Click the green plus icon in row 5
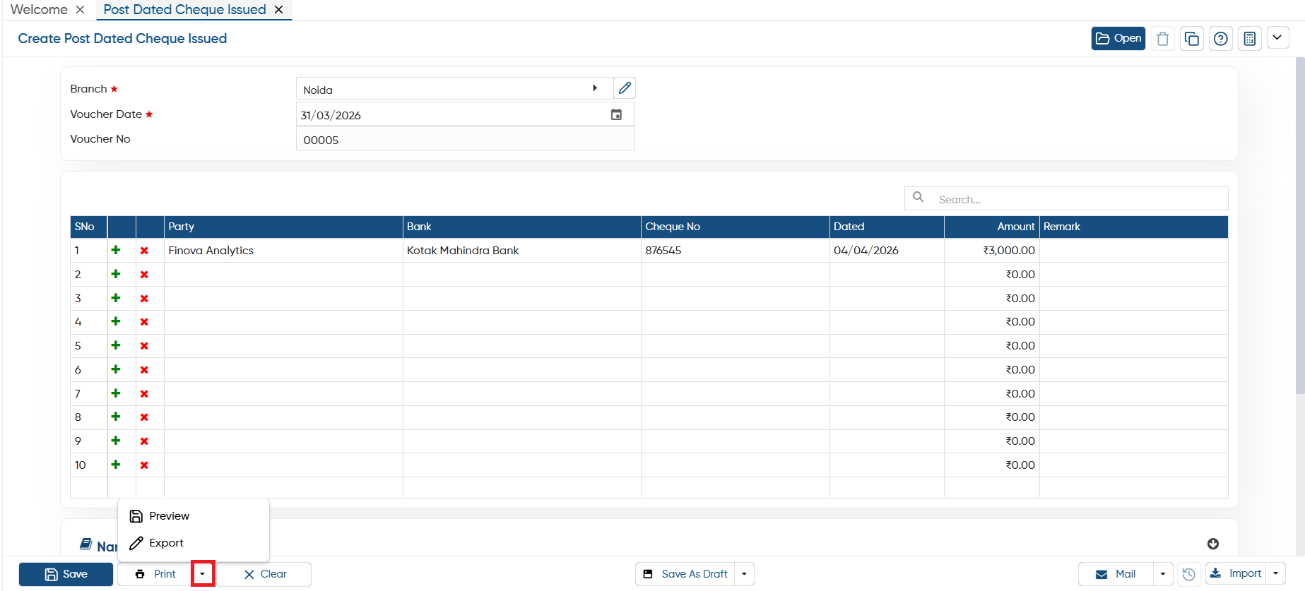1305x591 pixels. point(116,345)
